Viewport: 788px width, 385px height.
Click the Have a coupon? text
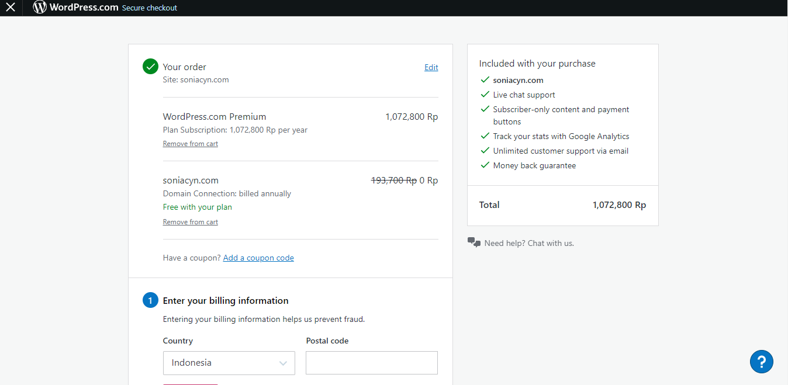pyautogui.click(x=192, y=258)
